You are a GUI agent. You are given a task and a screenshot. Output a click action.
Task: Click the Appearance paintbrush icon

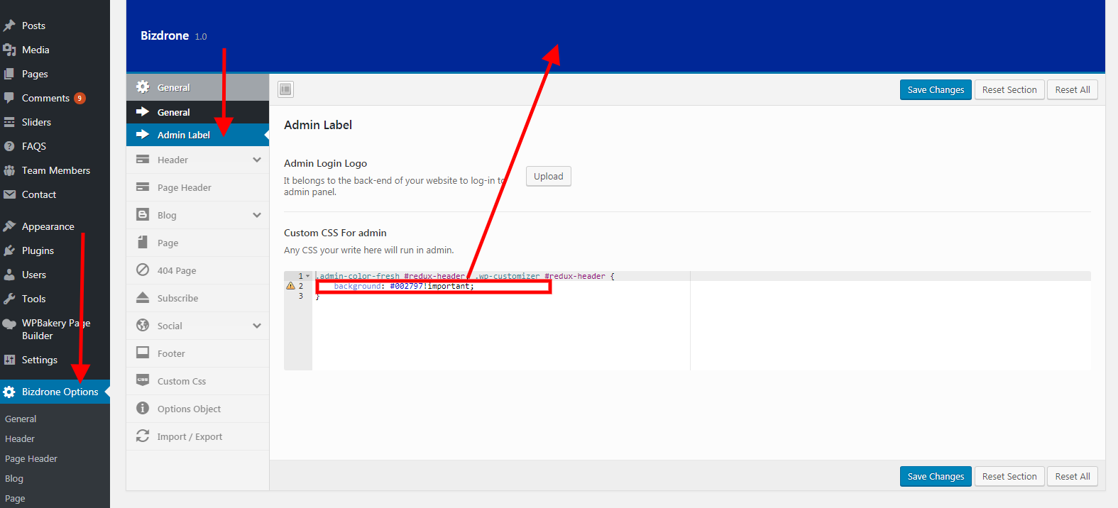pos(9,226)
